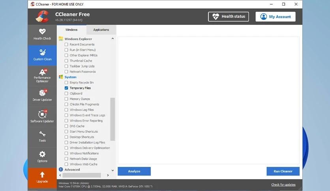This screenshot has width=330, height=191.
Task: Click the Windows Explorer folder icon
Action: (x=61, y=39)
